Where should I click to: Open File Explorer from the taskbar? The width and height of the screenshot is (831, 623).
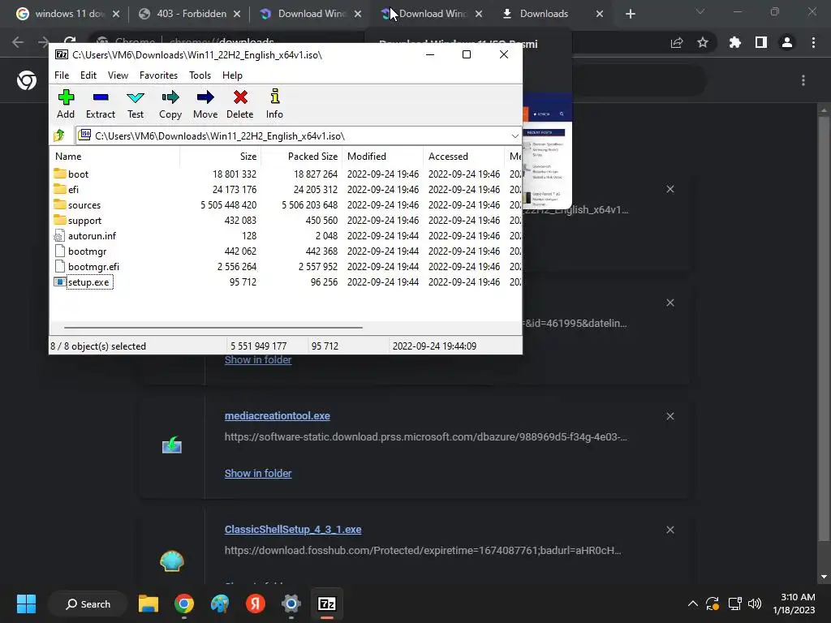coord(149,604)
